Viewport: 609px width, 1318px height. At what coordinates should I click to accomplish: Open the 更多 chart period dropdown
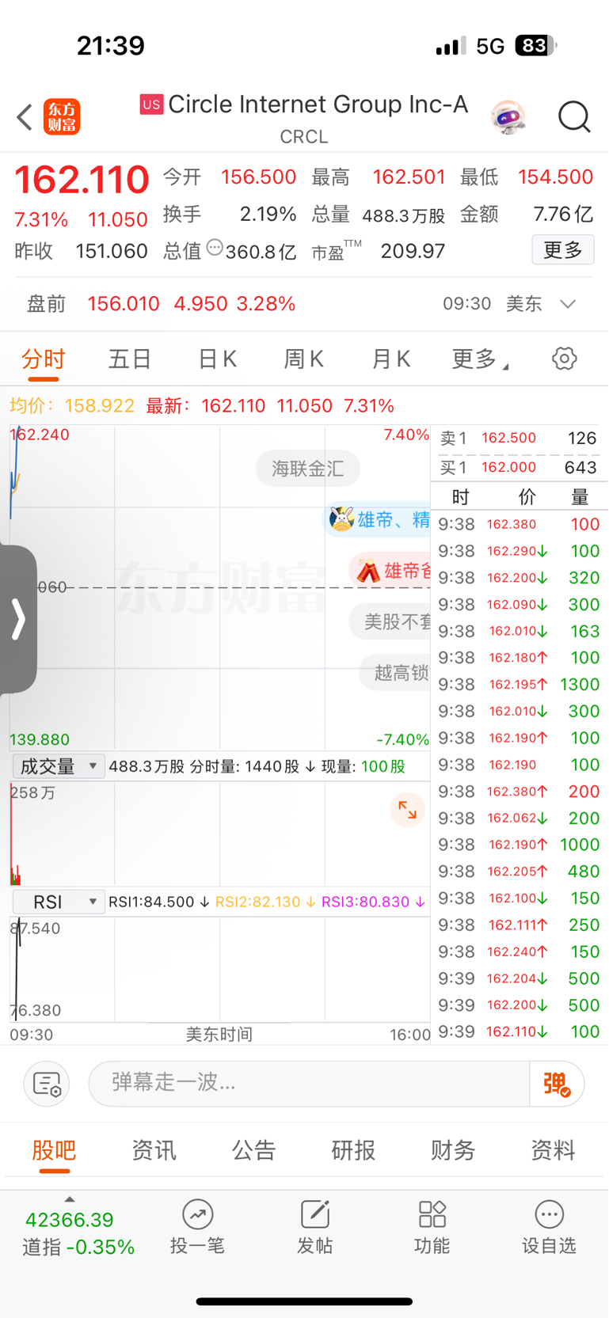(x=479, y=359)
